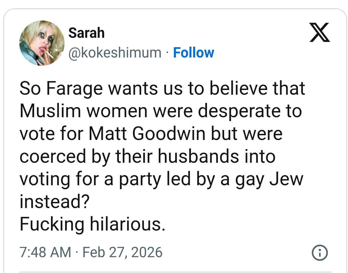
Task: Click the word coerced in the tweet
Action: coord(53,156)
